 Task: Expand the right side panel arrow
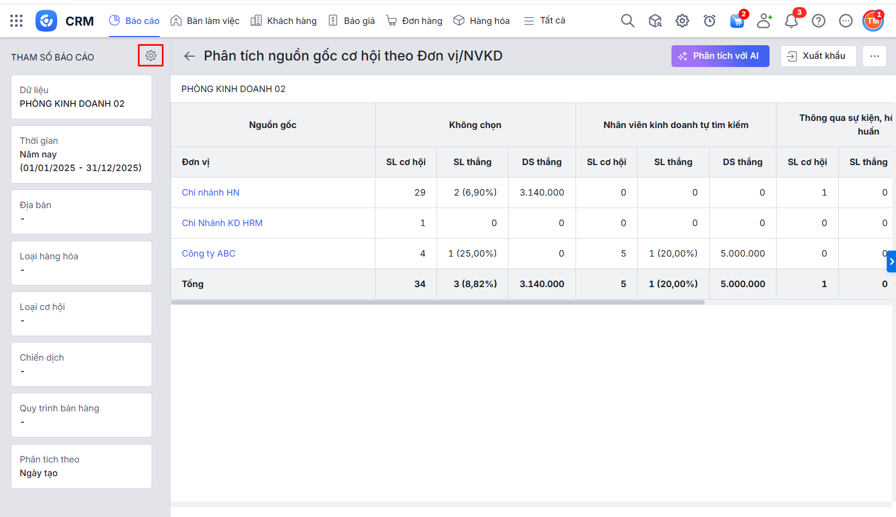tap(891, 261)
